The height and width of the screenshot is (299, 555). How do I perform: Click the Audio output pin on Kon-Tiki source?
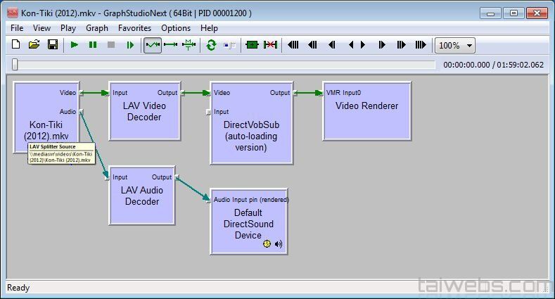pos(82,111)
